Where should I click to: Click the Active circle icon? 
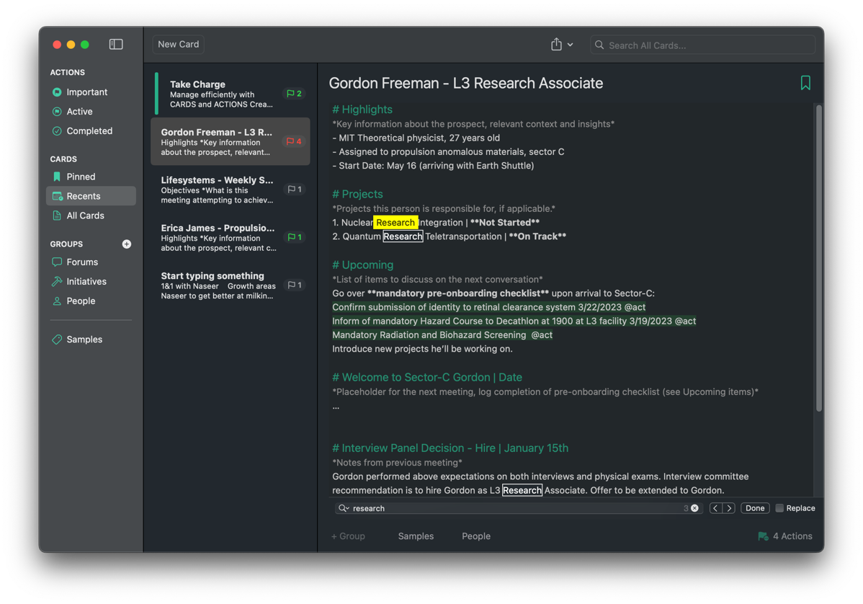[57, 111]
